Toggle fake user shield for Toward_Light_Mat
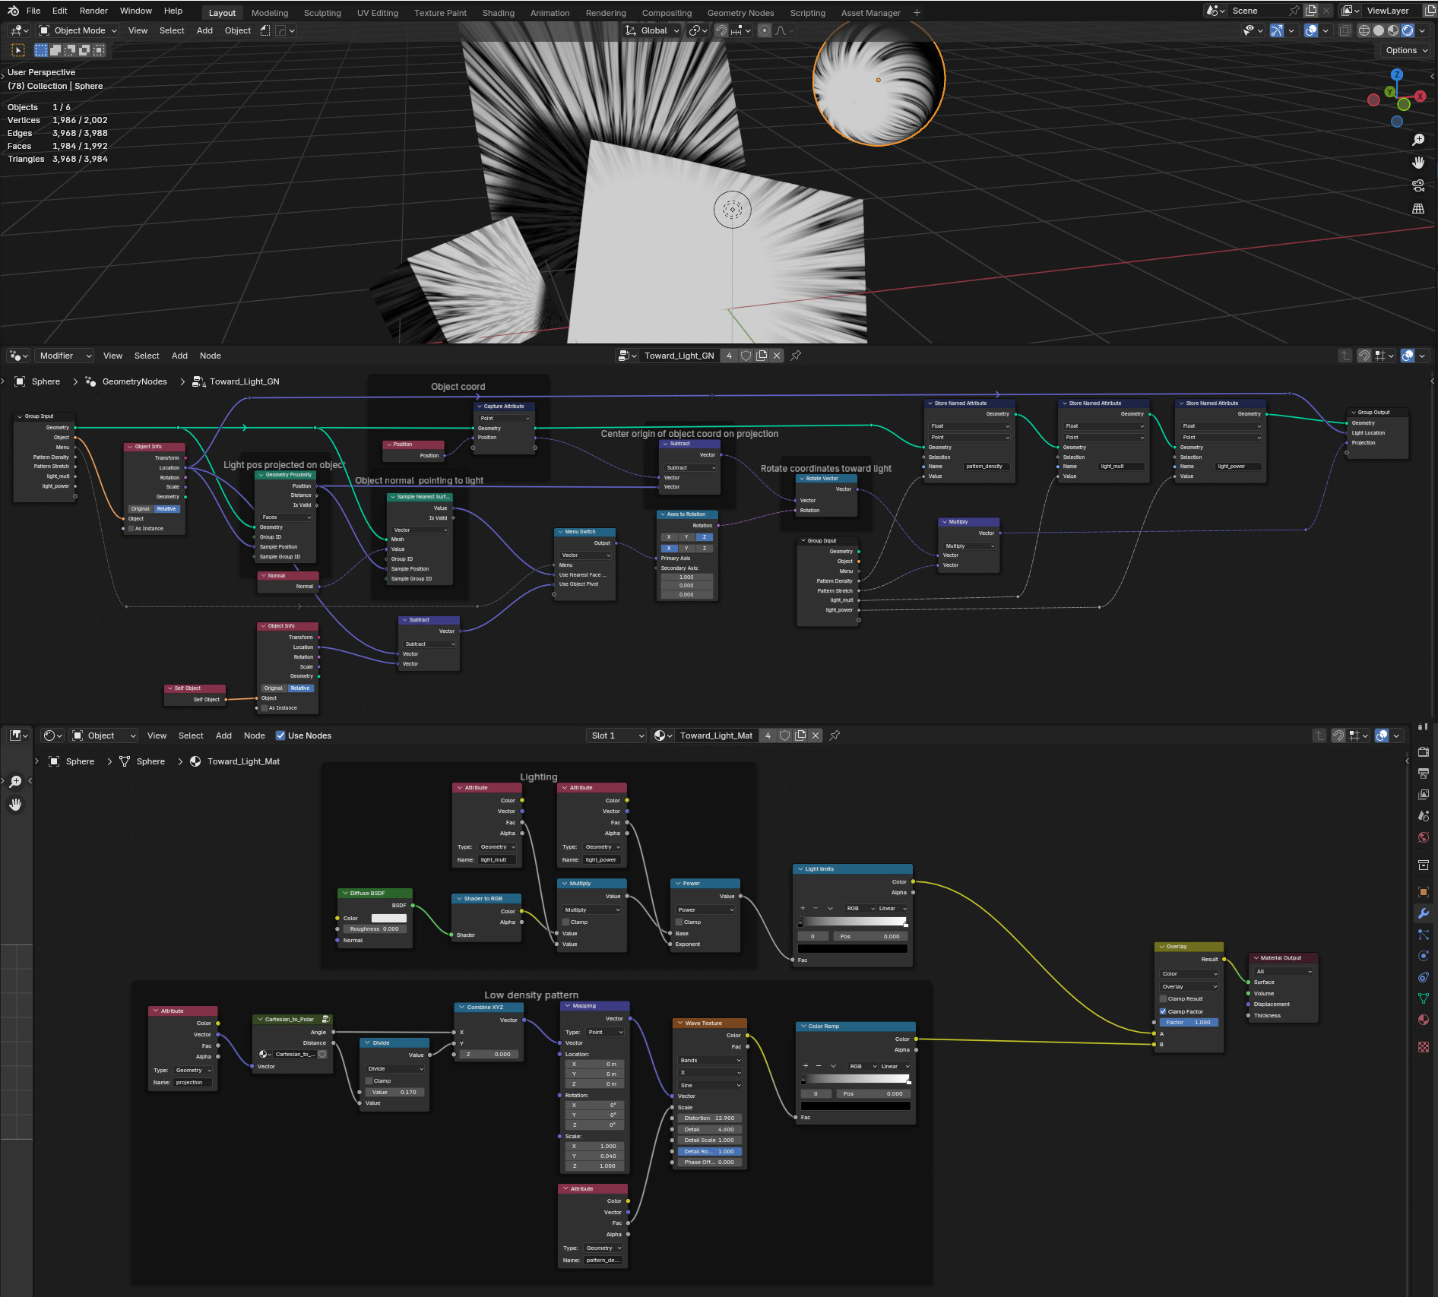The image size is (1438, 1297). pos(784,735)
